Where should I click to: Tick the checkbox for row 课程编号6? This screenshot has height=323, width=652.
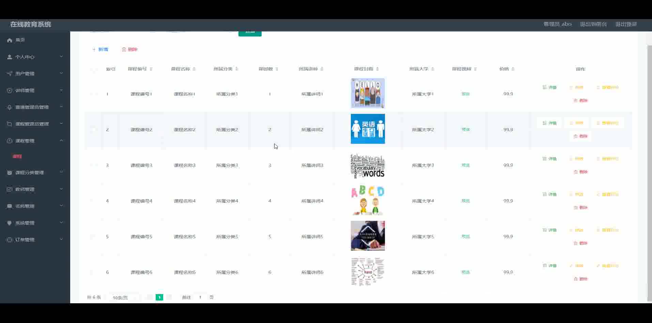pyautogui.click(x=93, y=273)
